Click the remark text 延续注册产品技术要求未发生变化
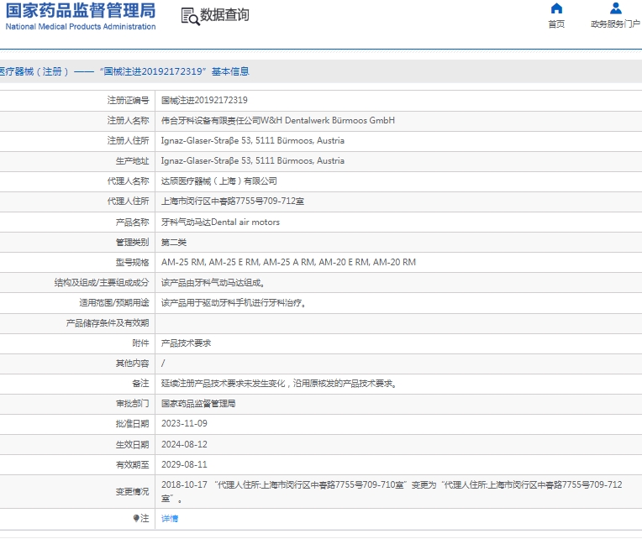This screenshot has height=539, width=642. pyautogui.click(x=279, y=384)
